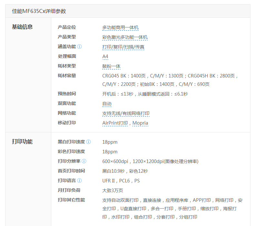Image resolution: width=255 pixels, height=226 pixels.
Task: Click the info icon next to 黑白打印速度
Action: tap(88, 142)
